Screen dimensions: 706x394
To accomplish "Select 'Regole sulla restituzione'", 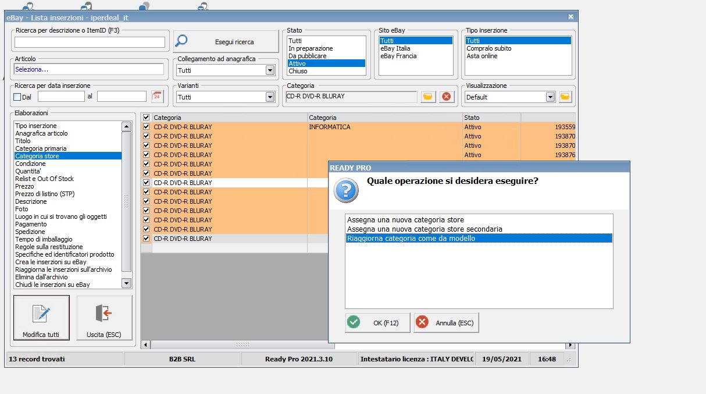I will [x=68, y=247].
